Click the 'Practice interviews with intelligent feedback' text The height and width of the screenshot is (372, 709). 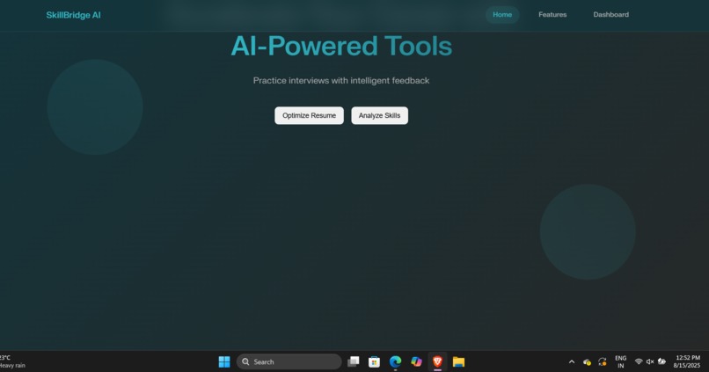click(341, 80)
